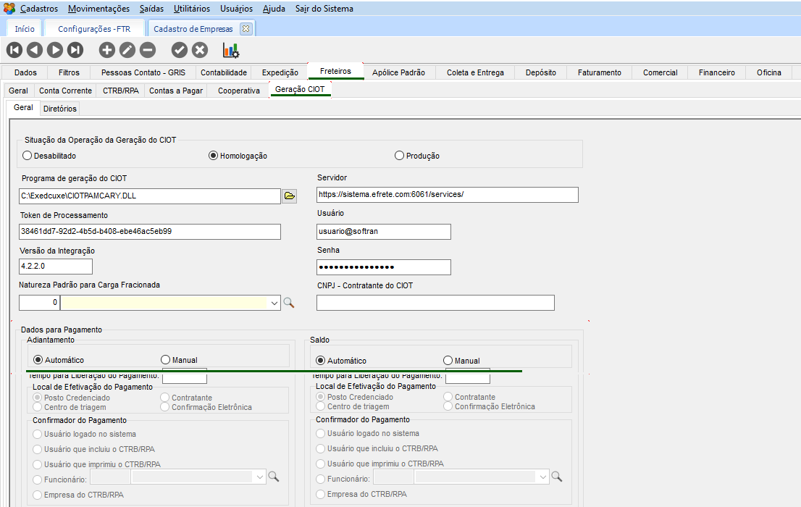The width and height of the screenshot is (801, 507).
Task: Open the Diretórios subtab
Action: [x=59, y=109]
